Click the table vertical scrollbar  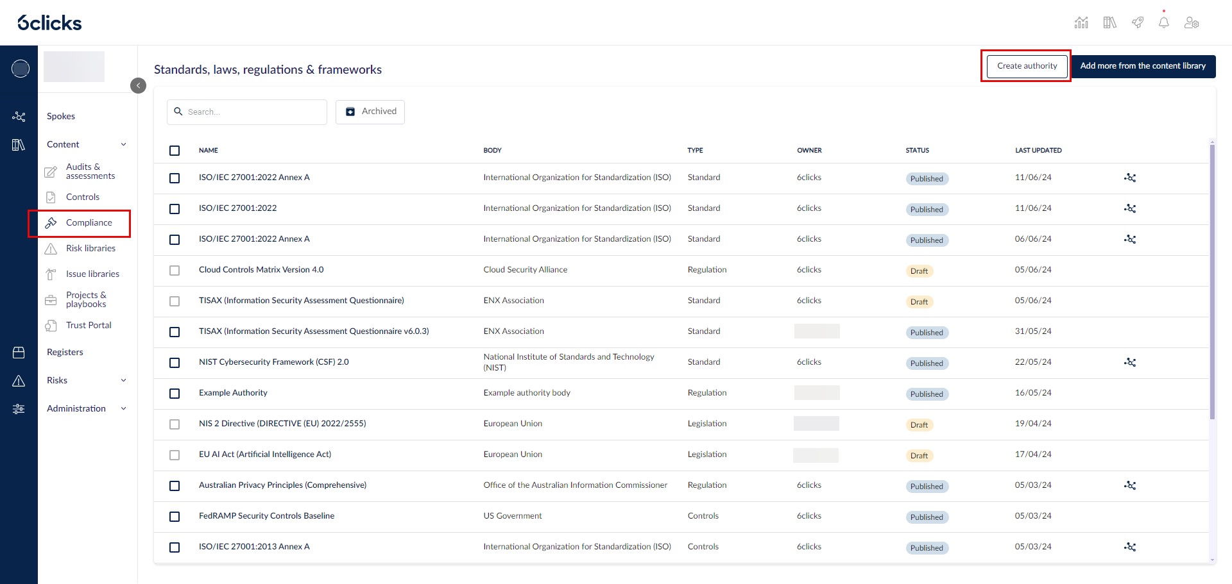pos(1212,282)
